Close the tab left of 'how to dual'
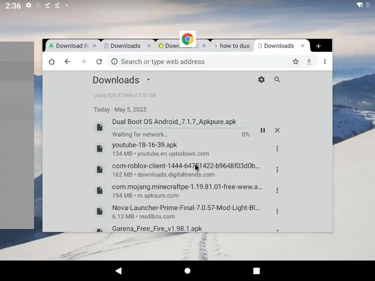The image size is (375, 281). (204, 46)
